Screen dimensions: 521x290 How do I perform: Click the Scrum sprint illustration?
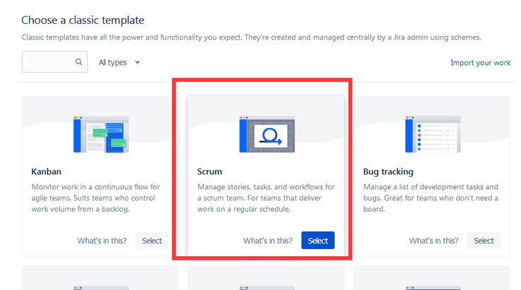[266, 134]
